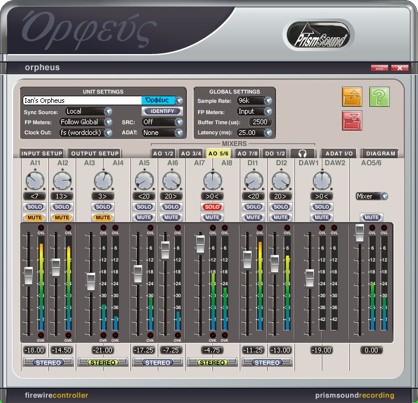Toggle STEREO link for DI1/DI2
This screenshot has width=418, height=403.
(x=267, y=363)
